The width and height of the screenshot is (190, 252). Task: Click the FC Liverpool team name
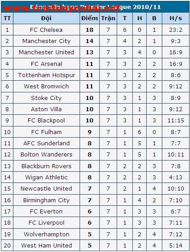pos(46,223)
